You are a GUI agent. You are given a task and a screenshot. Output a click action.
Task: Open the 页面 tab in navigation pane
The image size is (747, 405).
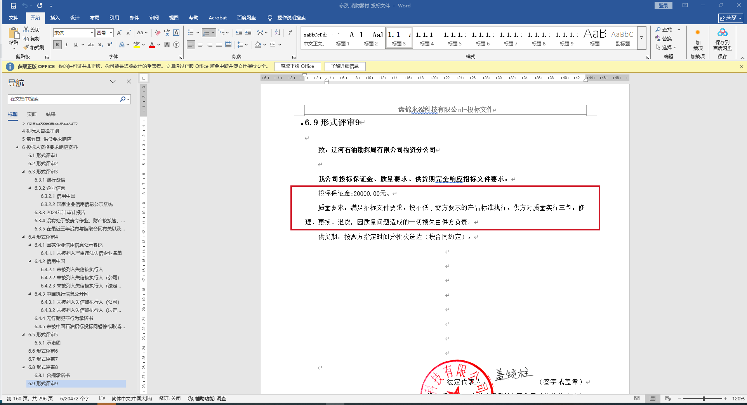(32, 114)
